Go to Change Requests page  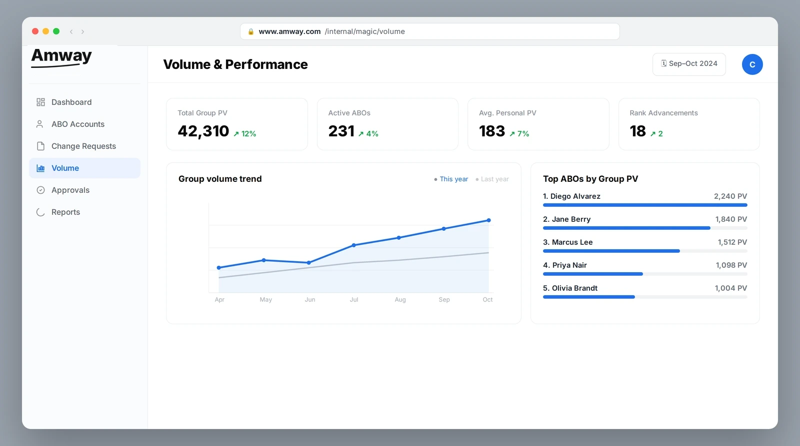tap(84, 146)
